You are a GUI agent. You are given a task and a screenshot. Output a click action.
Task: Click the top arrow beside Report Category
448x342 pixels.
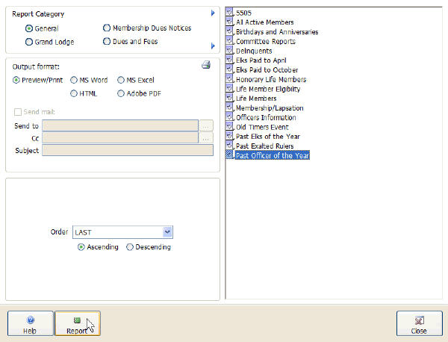pyautogui.click(x=213, y=13)
